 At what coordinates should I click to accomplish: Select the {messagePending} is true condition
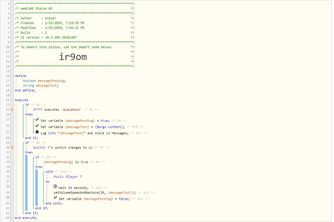click(x=65, y=162)
